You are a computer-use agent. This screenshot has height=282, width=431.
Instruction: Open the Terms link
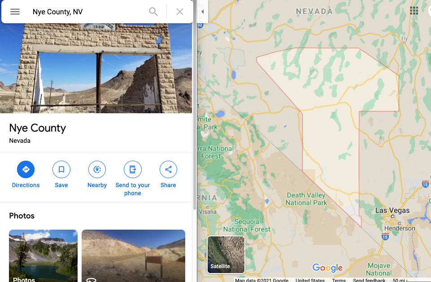pos(339,280)
